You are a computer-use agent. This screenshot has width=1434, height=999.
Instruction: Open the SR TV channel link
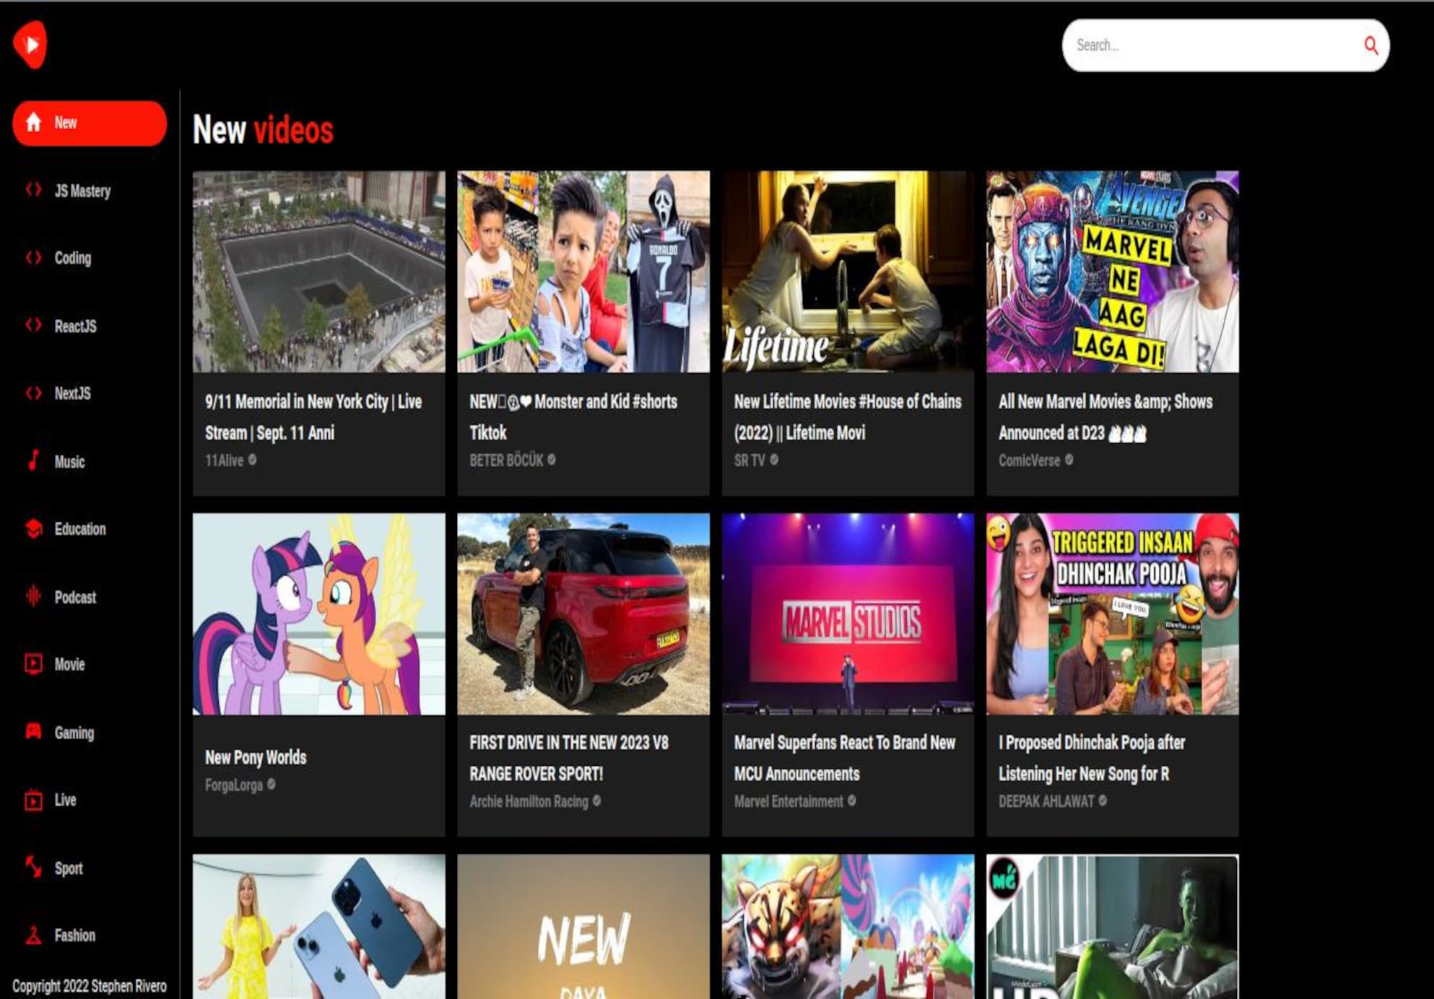click(x=749, y=460)
